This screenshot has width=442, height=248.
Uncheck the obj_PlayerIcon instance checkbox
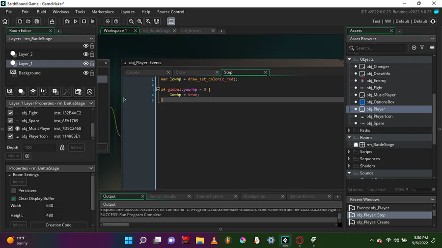pyautogui.click(x=10, y=136)
